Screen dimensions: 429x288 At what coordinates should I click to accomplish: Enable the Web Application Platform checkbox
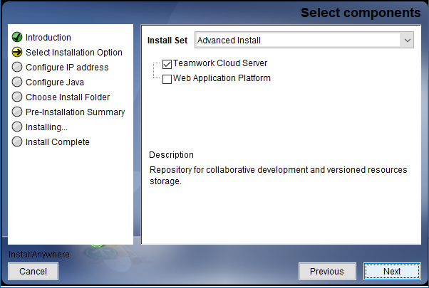click(167, 79)
